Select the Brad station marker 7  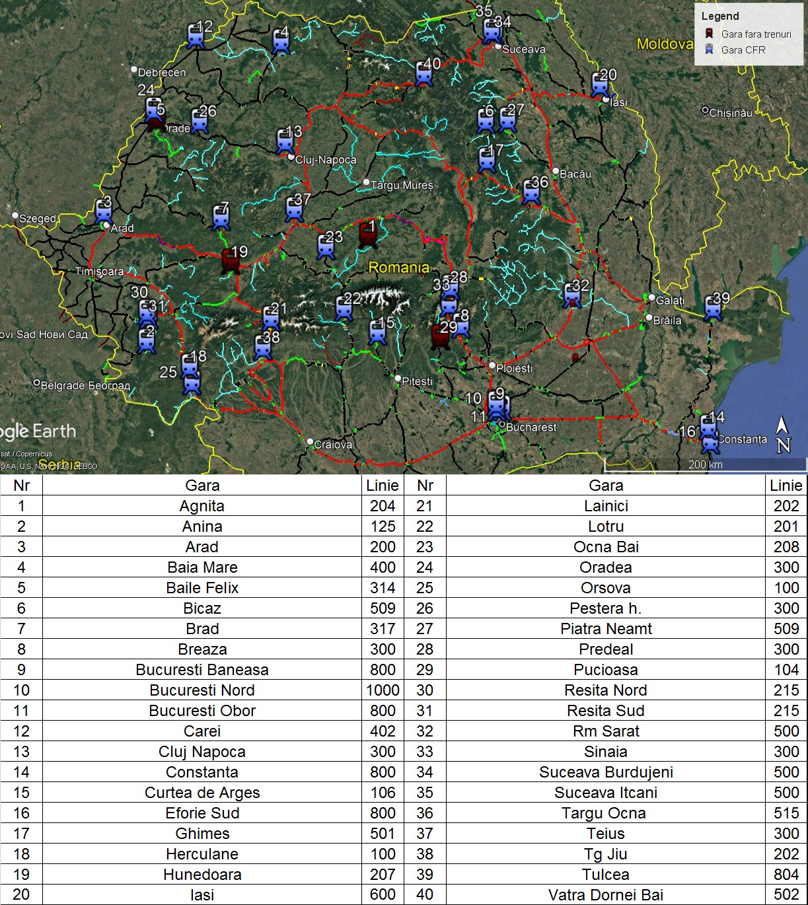pos(221,217)
